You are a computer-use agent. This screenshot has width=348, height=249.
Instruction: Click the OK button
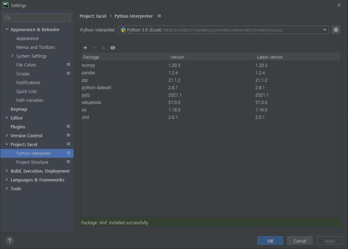tap(270, 241)
